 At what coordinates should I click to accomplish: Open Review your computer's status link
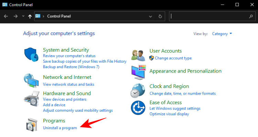[x=69, y=56]
